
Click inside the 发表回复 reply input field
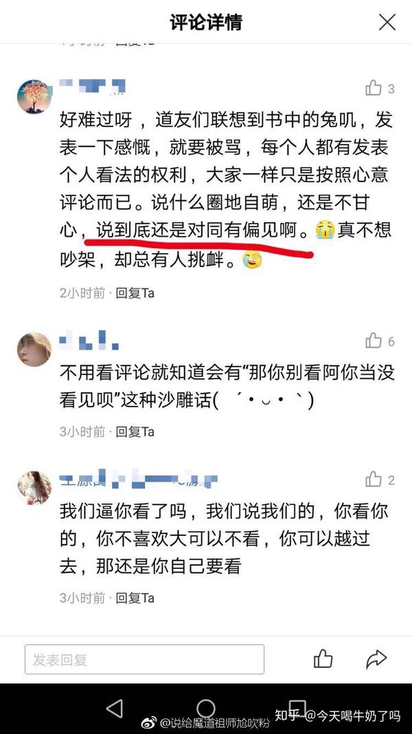(144, 660)
